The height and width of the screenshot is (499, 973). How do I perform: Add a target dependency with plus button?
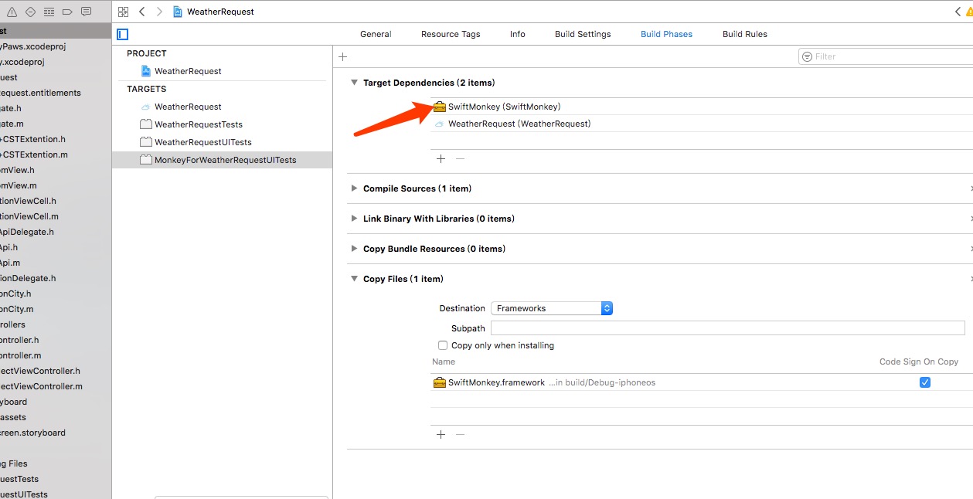tap(441, 158)
